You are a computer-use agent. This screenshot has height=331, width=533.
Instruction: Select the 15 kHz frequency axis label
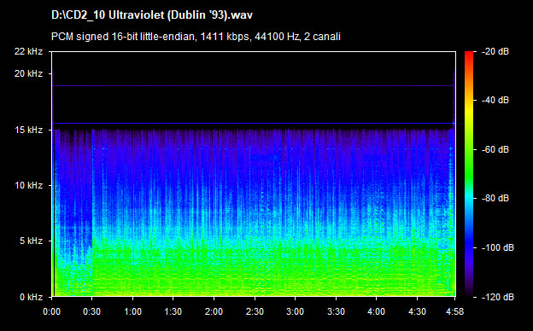(x=28, y=130)
